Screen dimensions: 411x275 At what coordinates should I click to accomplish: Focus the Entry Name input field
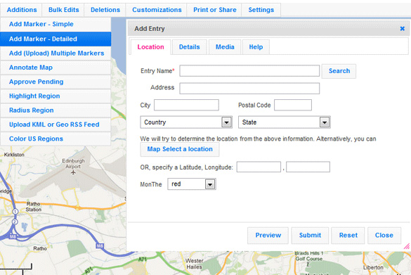[249, 71]
